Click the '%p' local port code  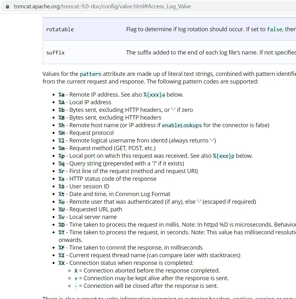click(61, 156)
